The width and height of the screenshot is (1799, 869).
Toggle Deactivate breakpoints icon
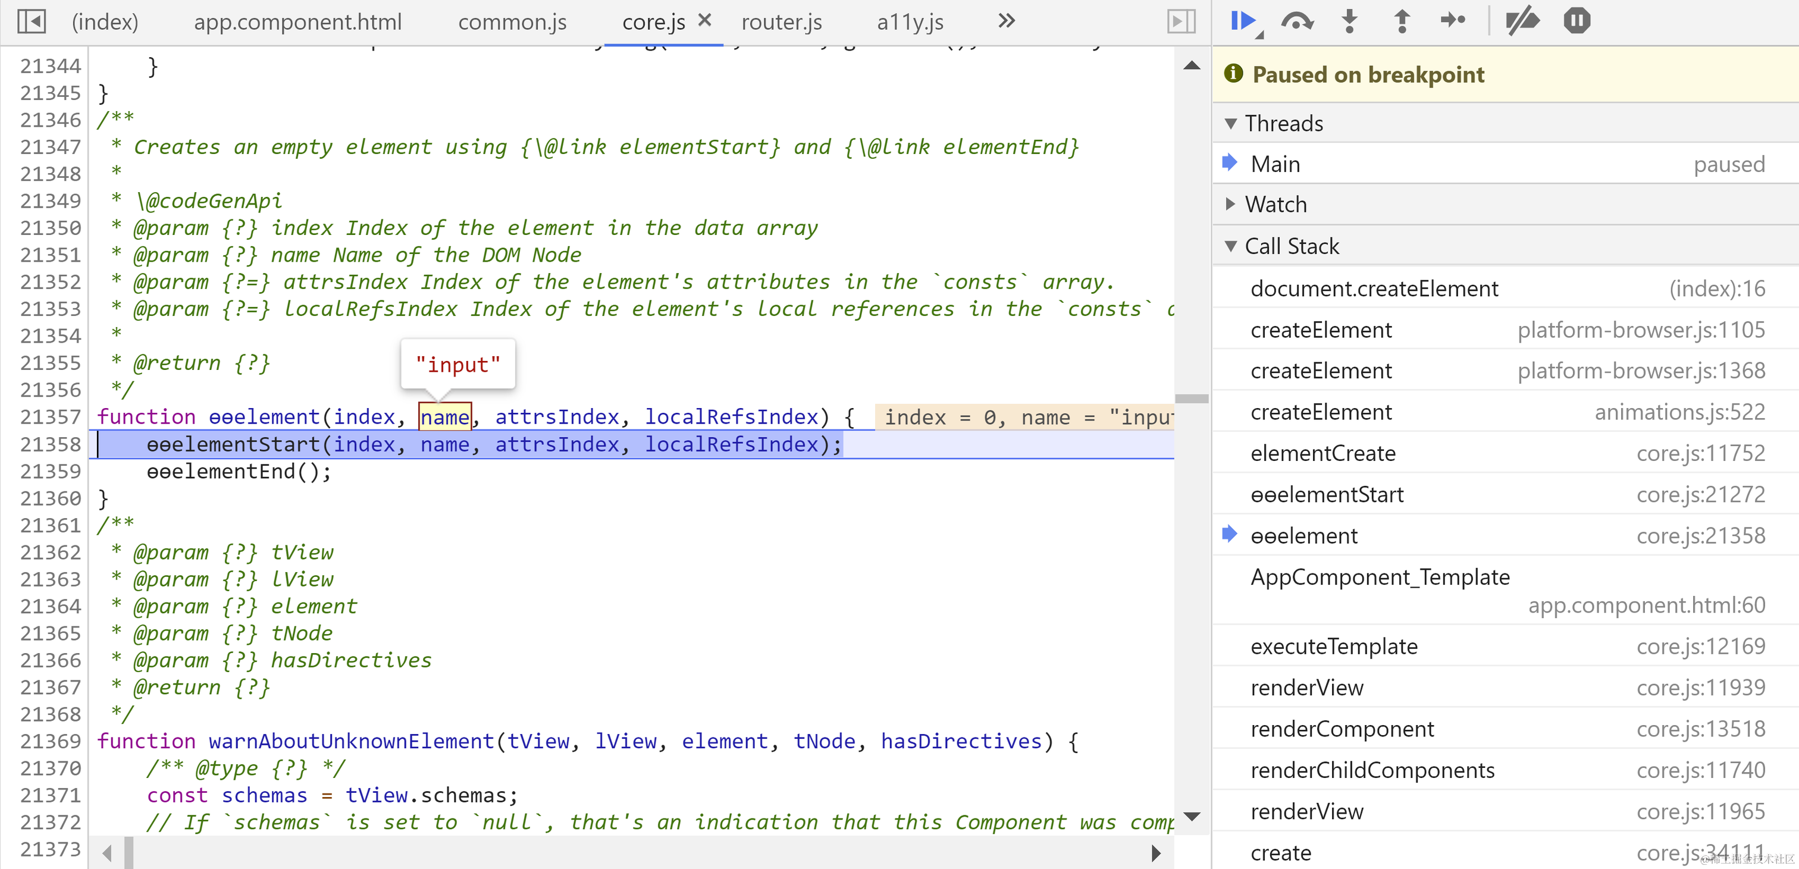click(x=1522, y=21)
